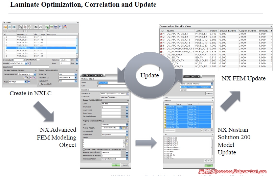Enable the Removable Ply checkbox
The image size is (273, 176).
(x=40, y=84)
